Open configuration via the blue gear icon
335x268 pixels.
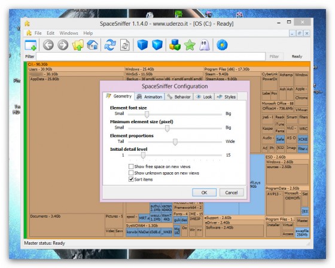pos(222,45)
